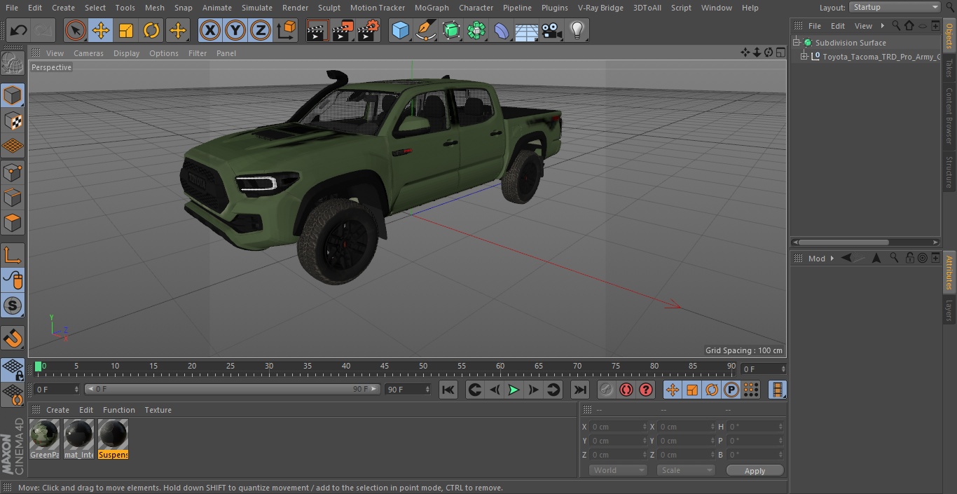
Task: Add a Cube primitive object
Action: tap(400, 30)
